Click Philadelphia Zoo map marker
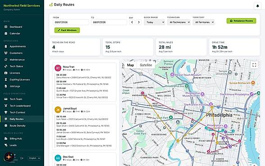Screen dimensions: 265x166 click(x=187, y=86)
